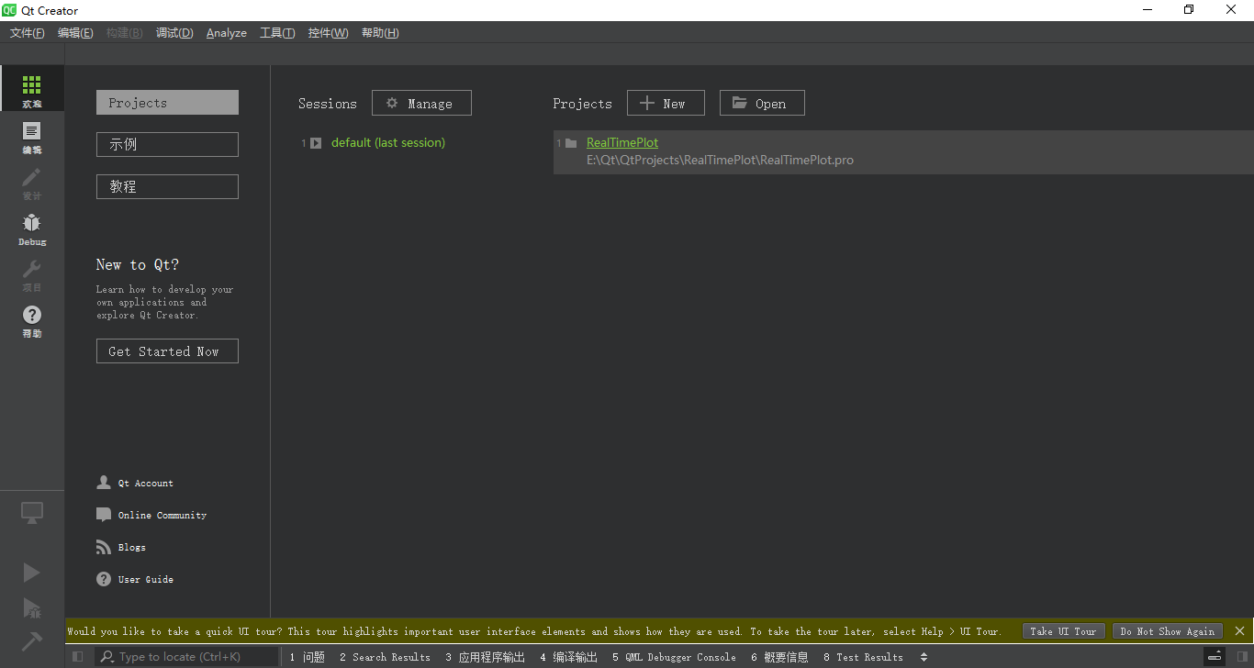1254x668 pixels.
Task: Open the 文件(F) menu
Action: tap(28, 33)
